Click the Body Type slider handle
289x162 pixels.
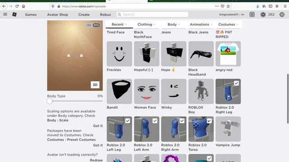[50, 101]
